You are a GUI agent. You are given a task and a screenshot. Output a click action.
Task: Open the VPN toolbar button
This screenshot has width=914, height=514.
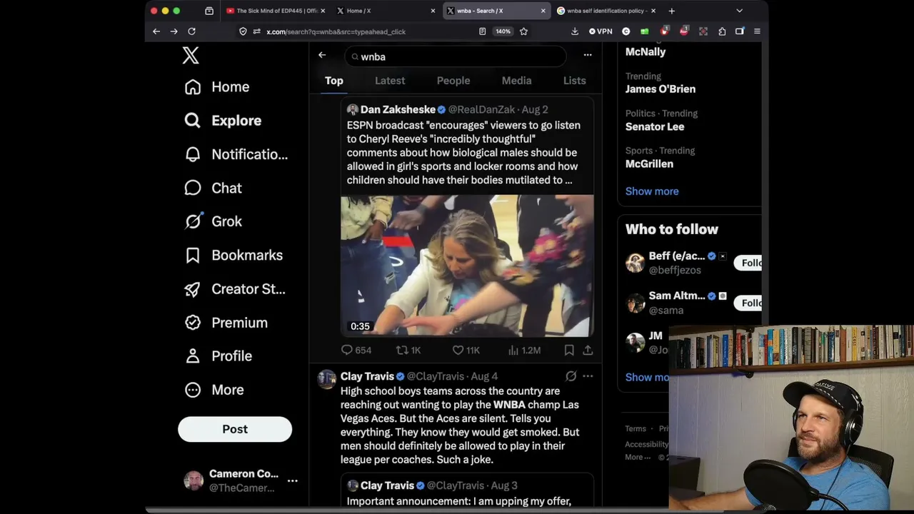pyautogui.click(x=601, y=31)
